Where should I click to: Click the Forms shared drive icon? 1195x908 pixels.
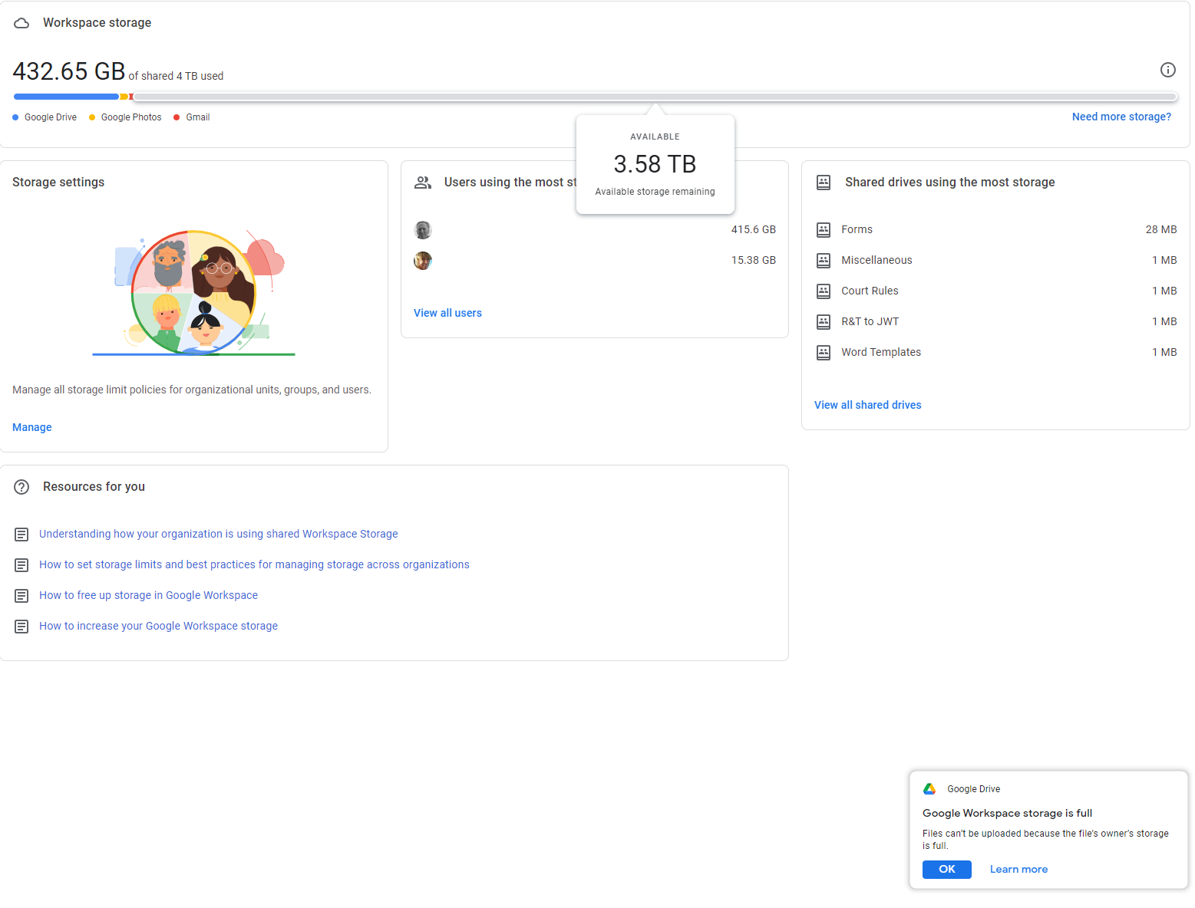point(824,229)
